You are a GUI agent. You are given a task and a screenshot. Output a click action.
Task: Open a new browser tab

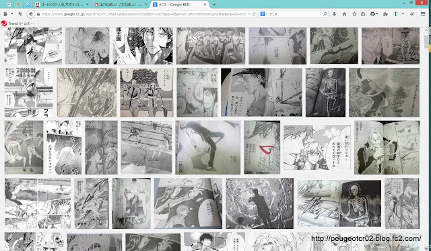coord(214,5)
